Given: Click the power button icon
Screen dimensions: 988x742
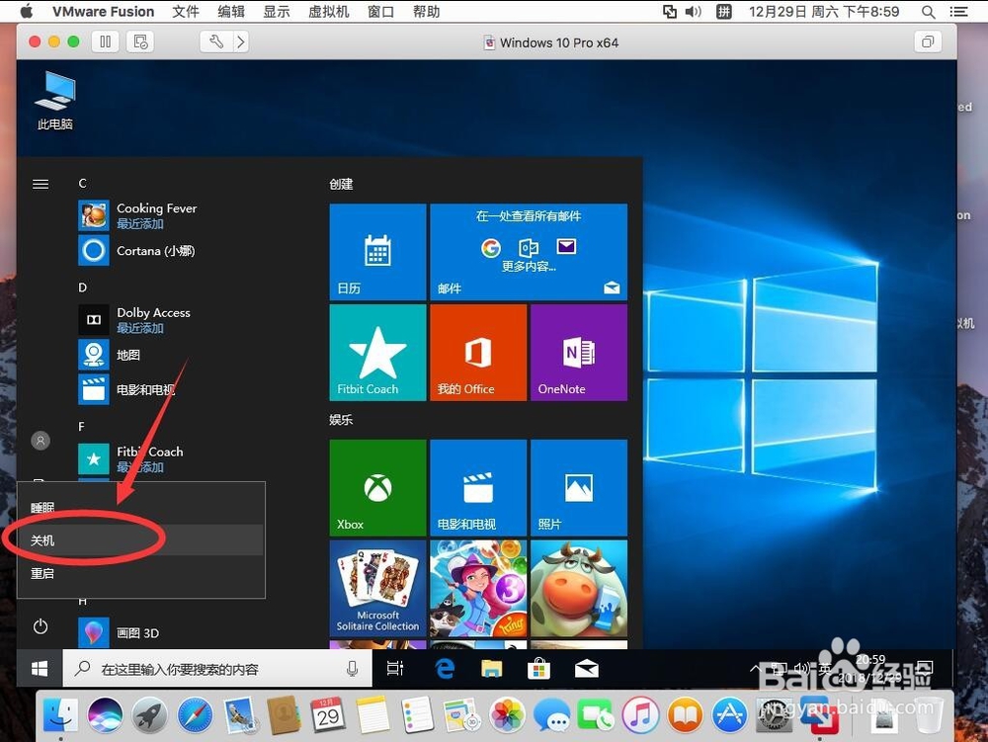Looking at the screenshot, I should tap(41, 626).
